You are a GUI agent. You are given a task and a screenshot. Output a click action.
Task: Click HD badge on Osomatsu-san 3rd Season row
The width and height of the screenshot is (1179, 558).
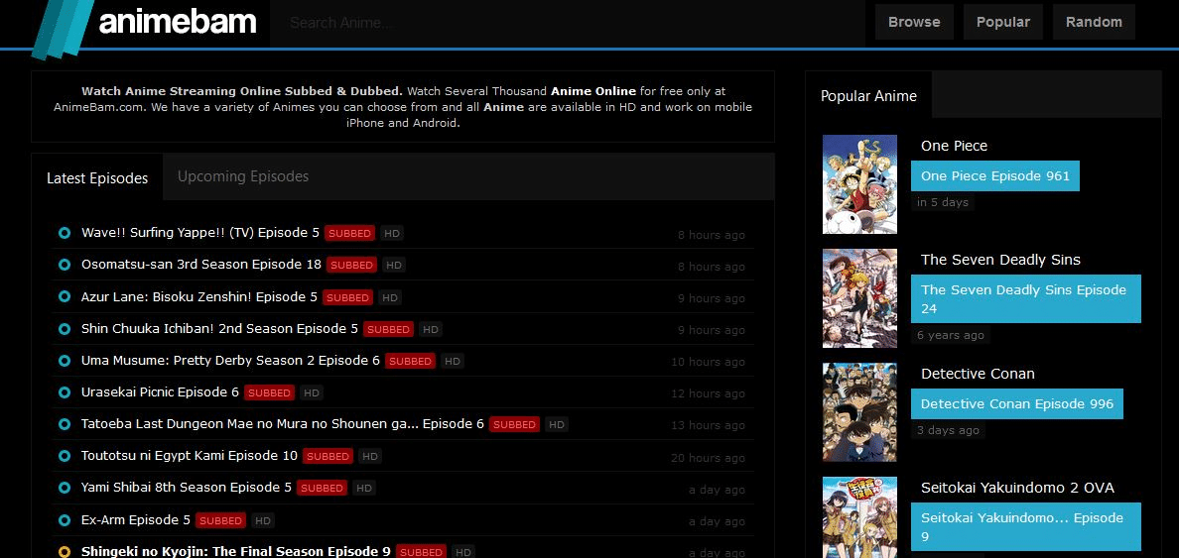394,265
